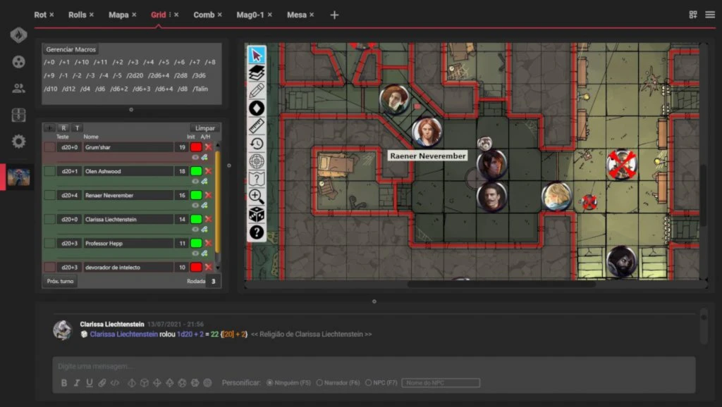Click the R button in tracker
Viewport: 722px width, 407px height.
click(x=63, y=128)
